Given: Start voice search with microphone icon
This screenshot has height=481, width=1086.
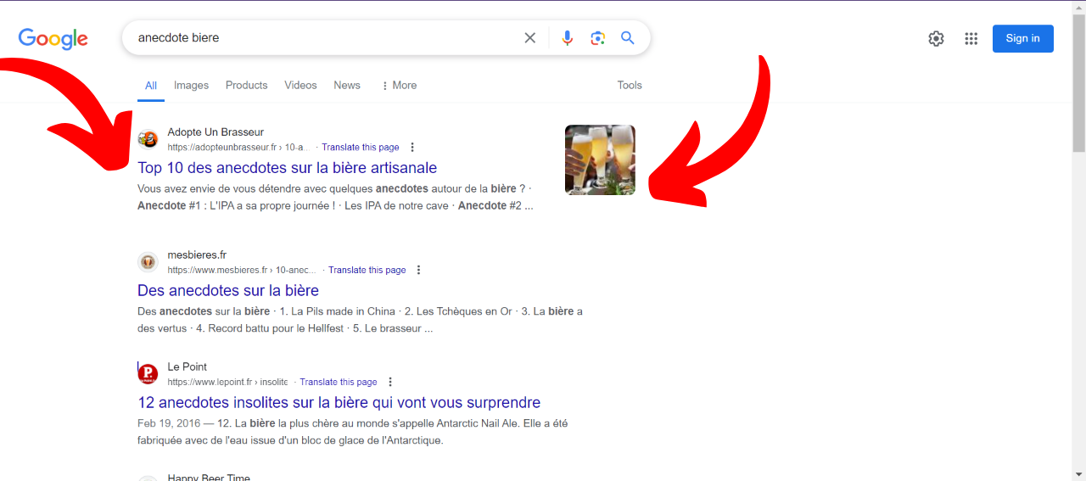Looking at the screenshot, I should [x=568, y=38].
